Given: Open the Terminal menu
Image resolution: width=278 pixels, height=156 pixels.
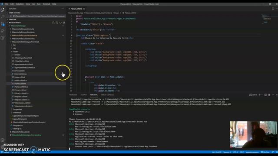Looking at the screenshot, I should [x=46, y=4].
